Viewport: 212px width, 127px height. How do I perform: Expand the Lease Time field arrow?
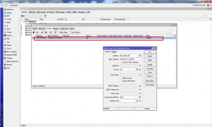pos(140,75)
